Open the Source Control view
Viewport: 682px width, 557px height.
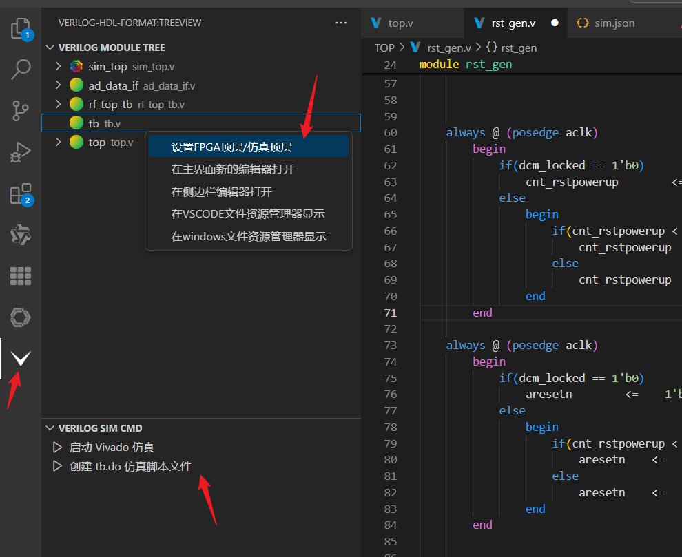pos(21,110)
